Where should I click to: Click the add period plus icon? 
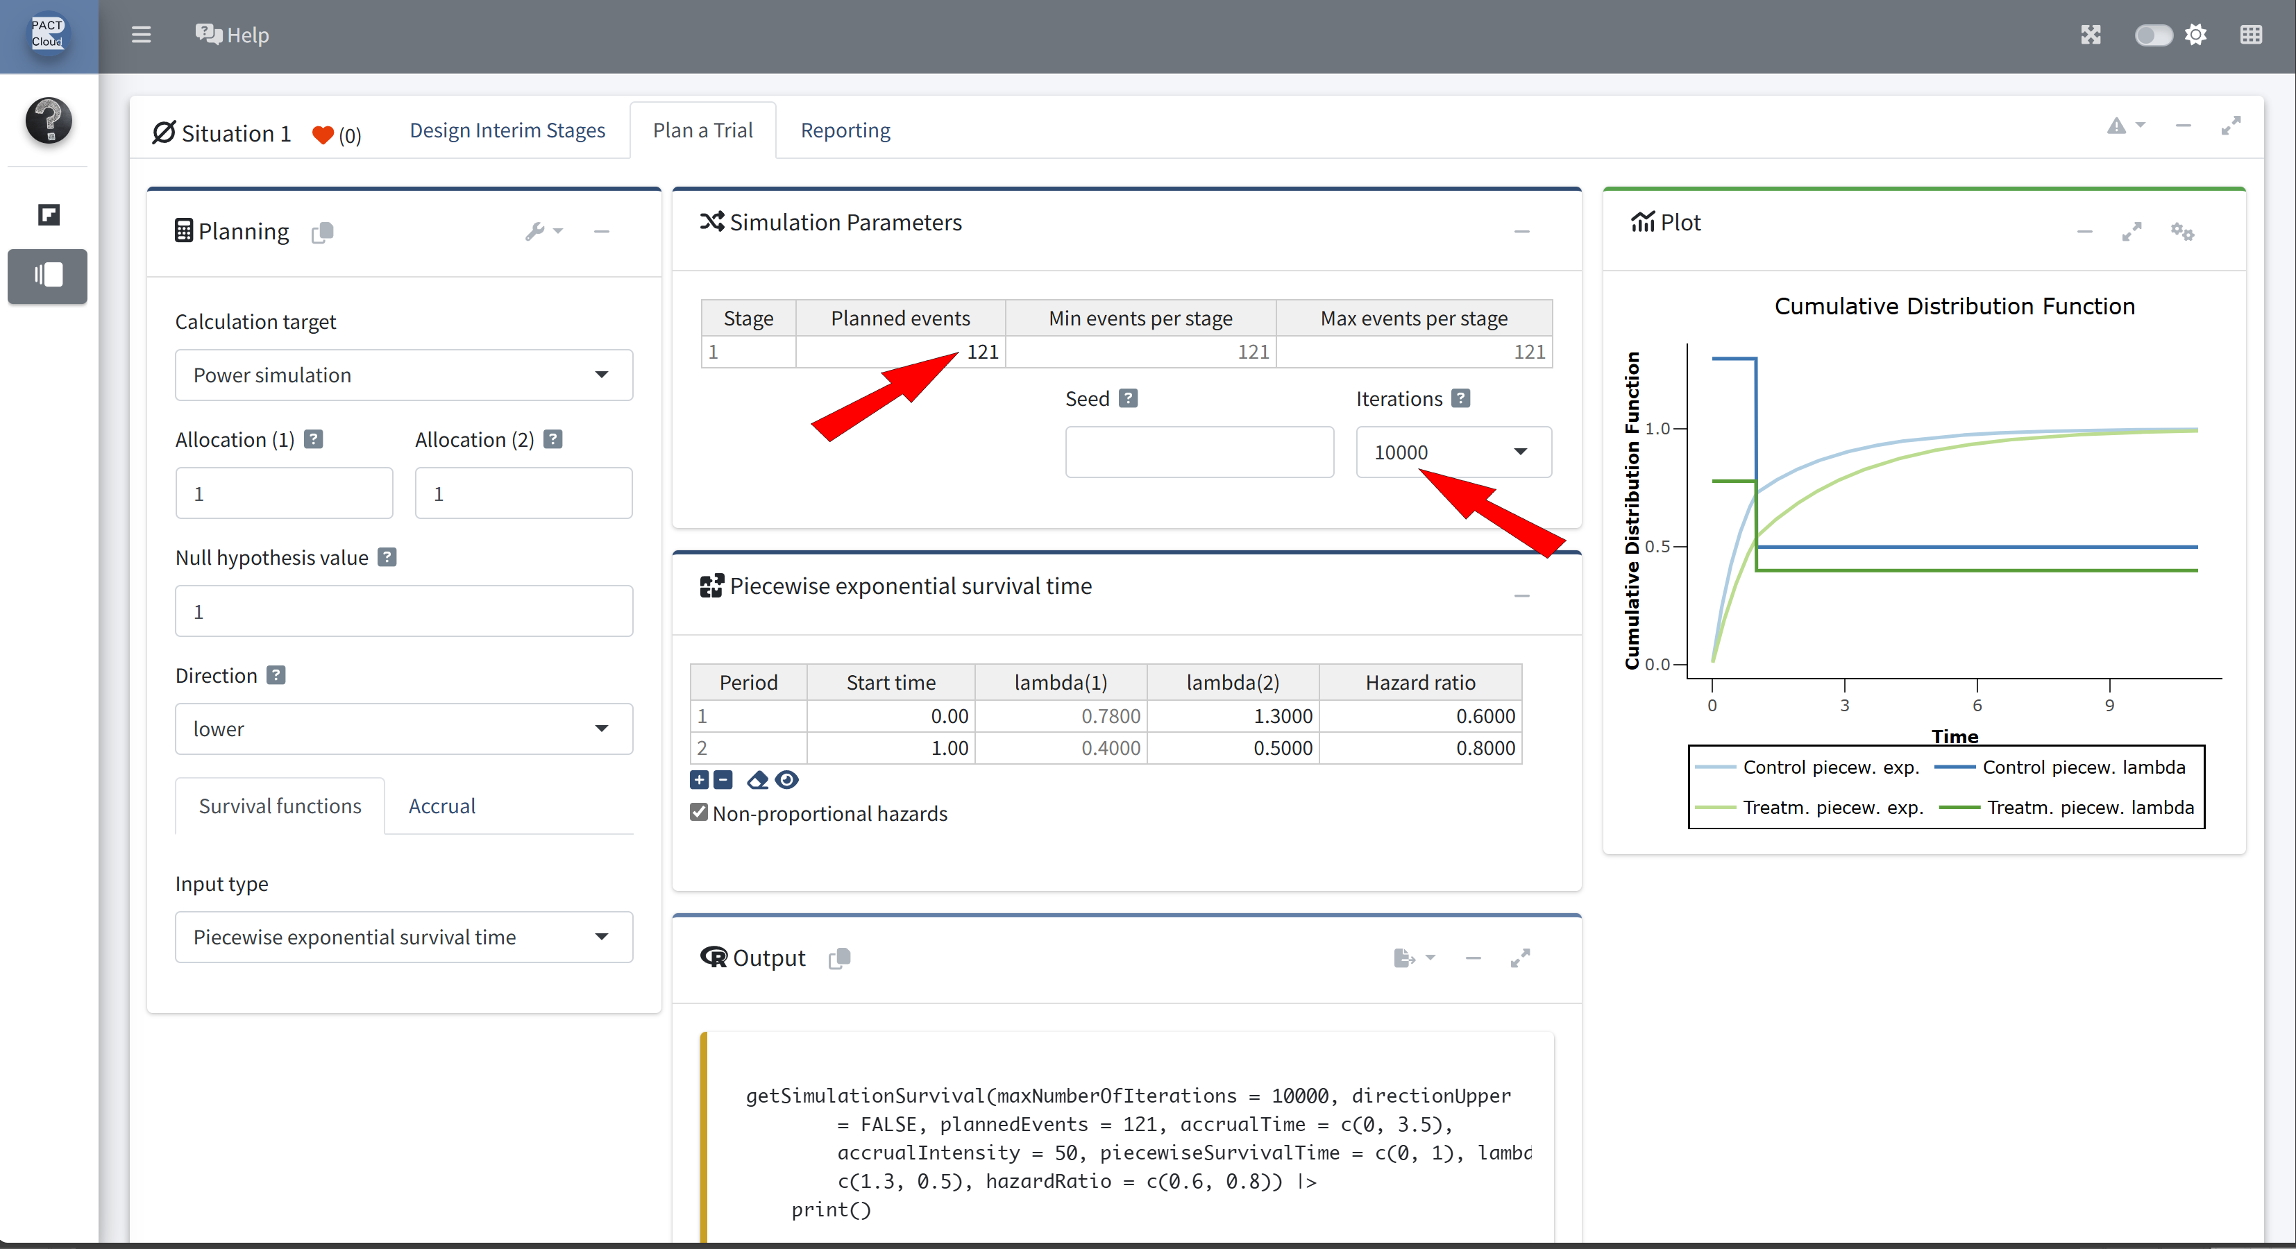tap(700, 781)
